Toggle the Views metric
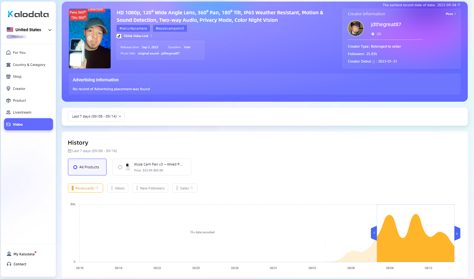The height and width of the screenshot is (279, 474). click(x=118, y=188)
